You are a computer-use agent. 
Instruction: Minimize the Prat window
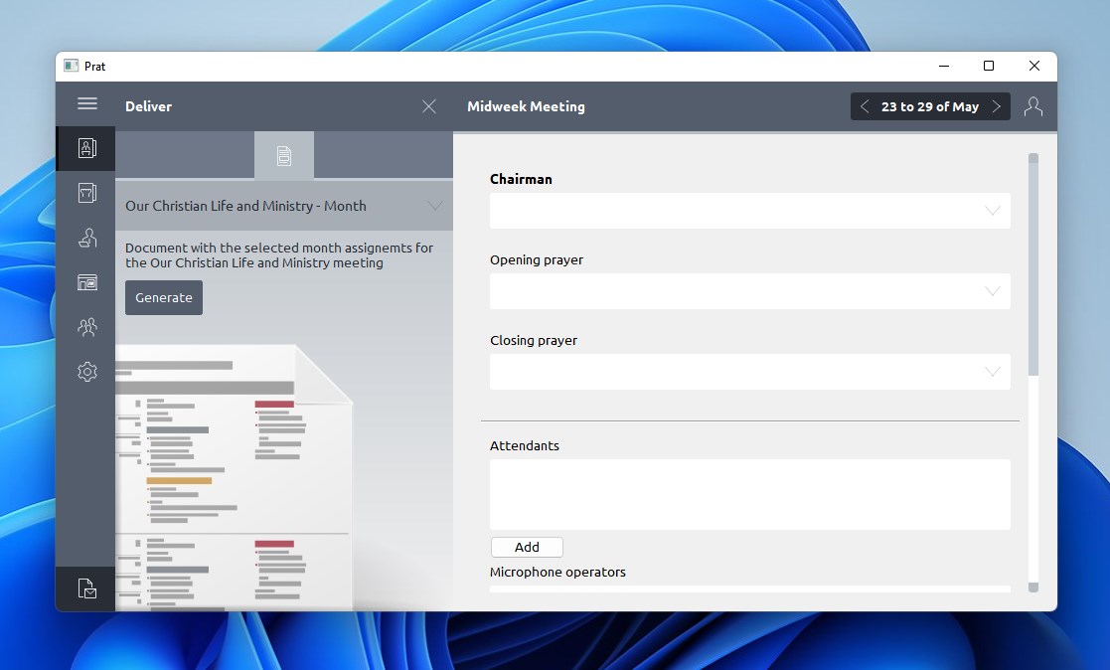click(944, 66)
